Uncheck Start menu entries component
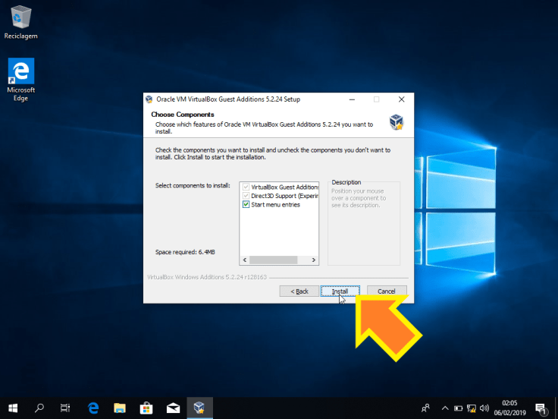558x419 pixels. (246, 205)
